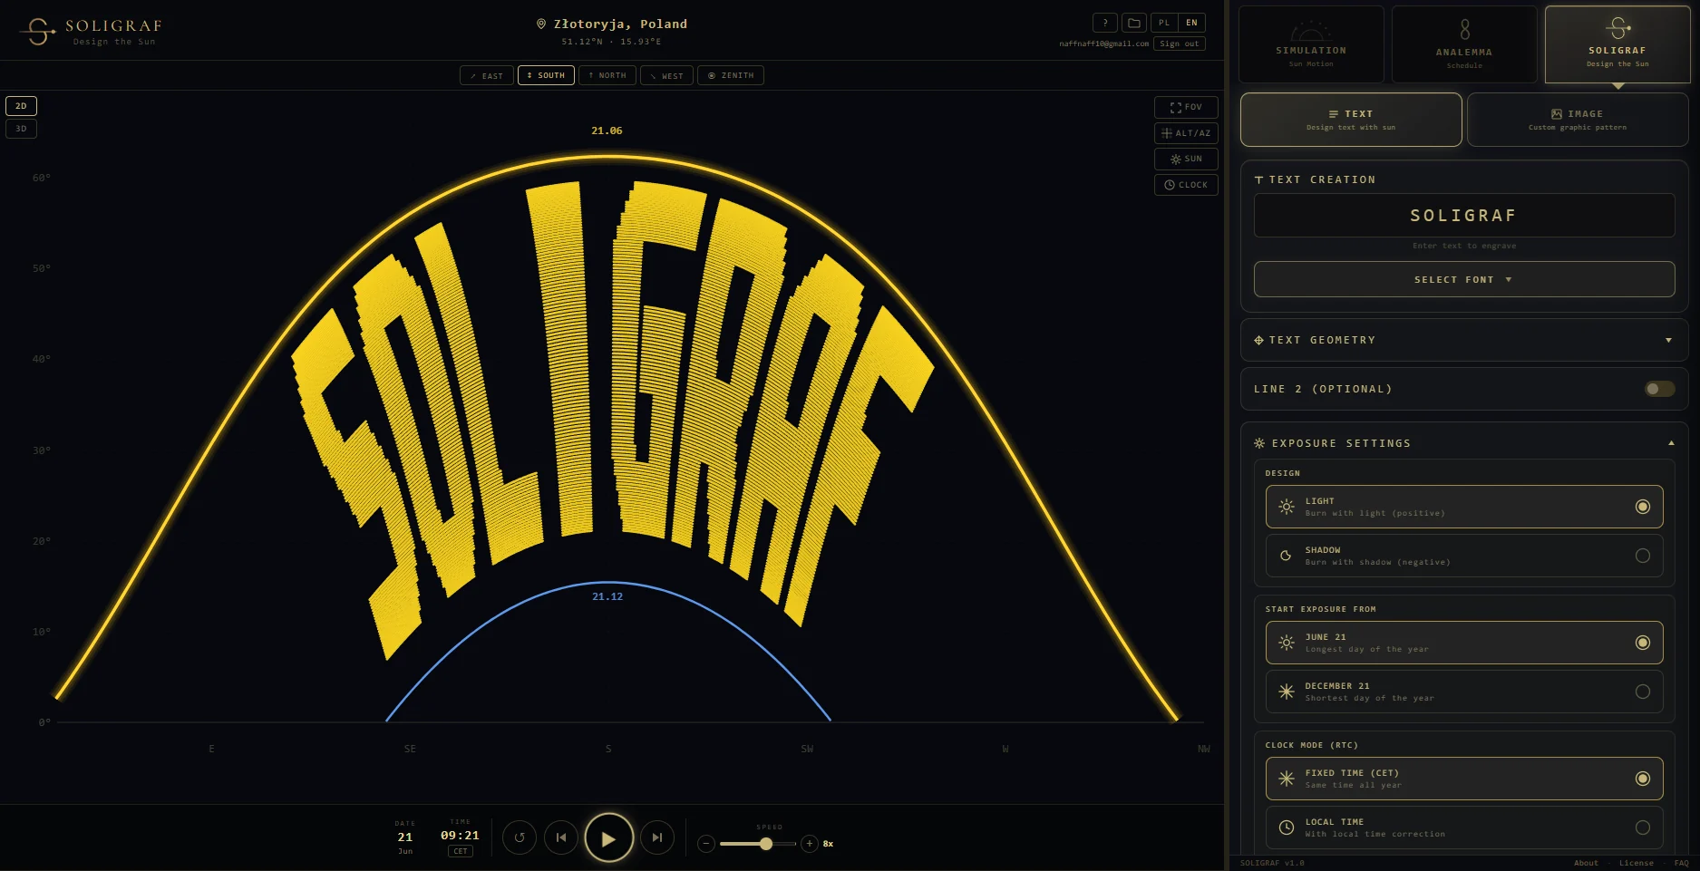Collapse the Exposure Settings section
Screen dimensions: 1700x871
point(1463,443)
